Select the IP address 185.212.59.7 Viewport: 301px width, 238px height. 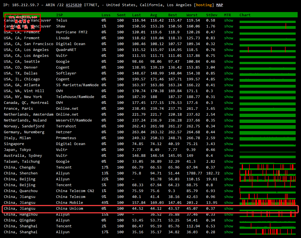tap(25, 5)
